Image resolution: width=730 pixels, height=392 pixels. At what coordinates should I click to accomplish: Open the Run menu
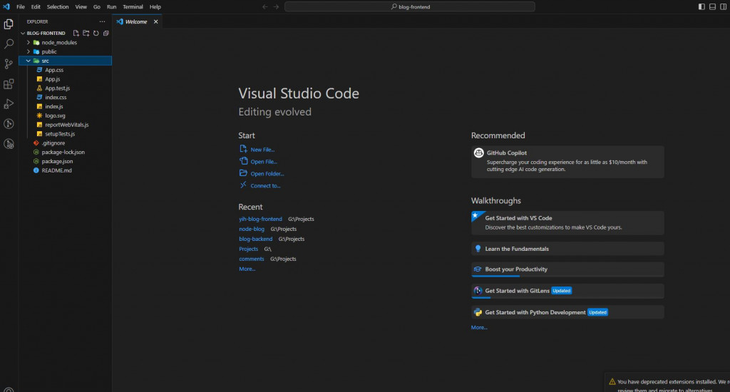coord(112,7)
